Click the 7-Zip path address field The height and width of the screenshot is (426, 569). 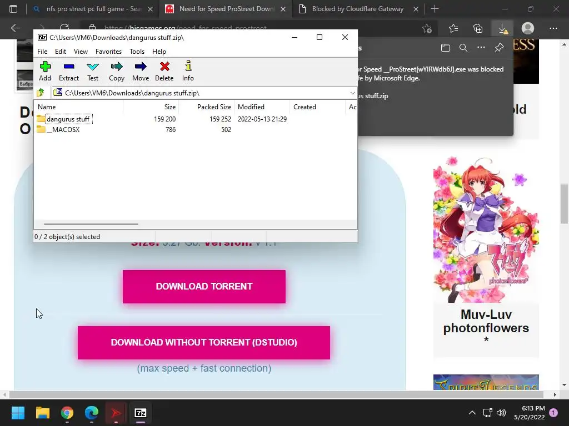click(204, 93)
